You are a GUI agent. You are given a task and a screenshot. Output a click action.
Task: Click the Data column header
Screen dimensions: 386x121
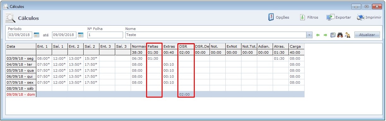tap(21, 46)
